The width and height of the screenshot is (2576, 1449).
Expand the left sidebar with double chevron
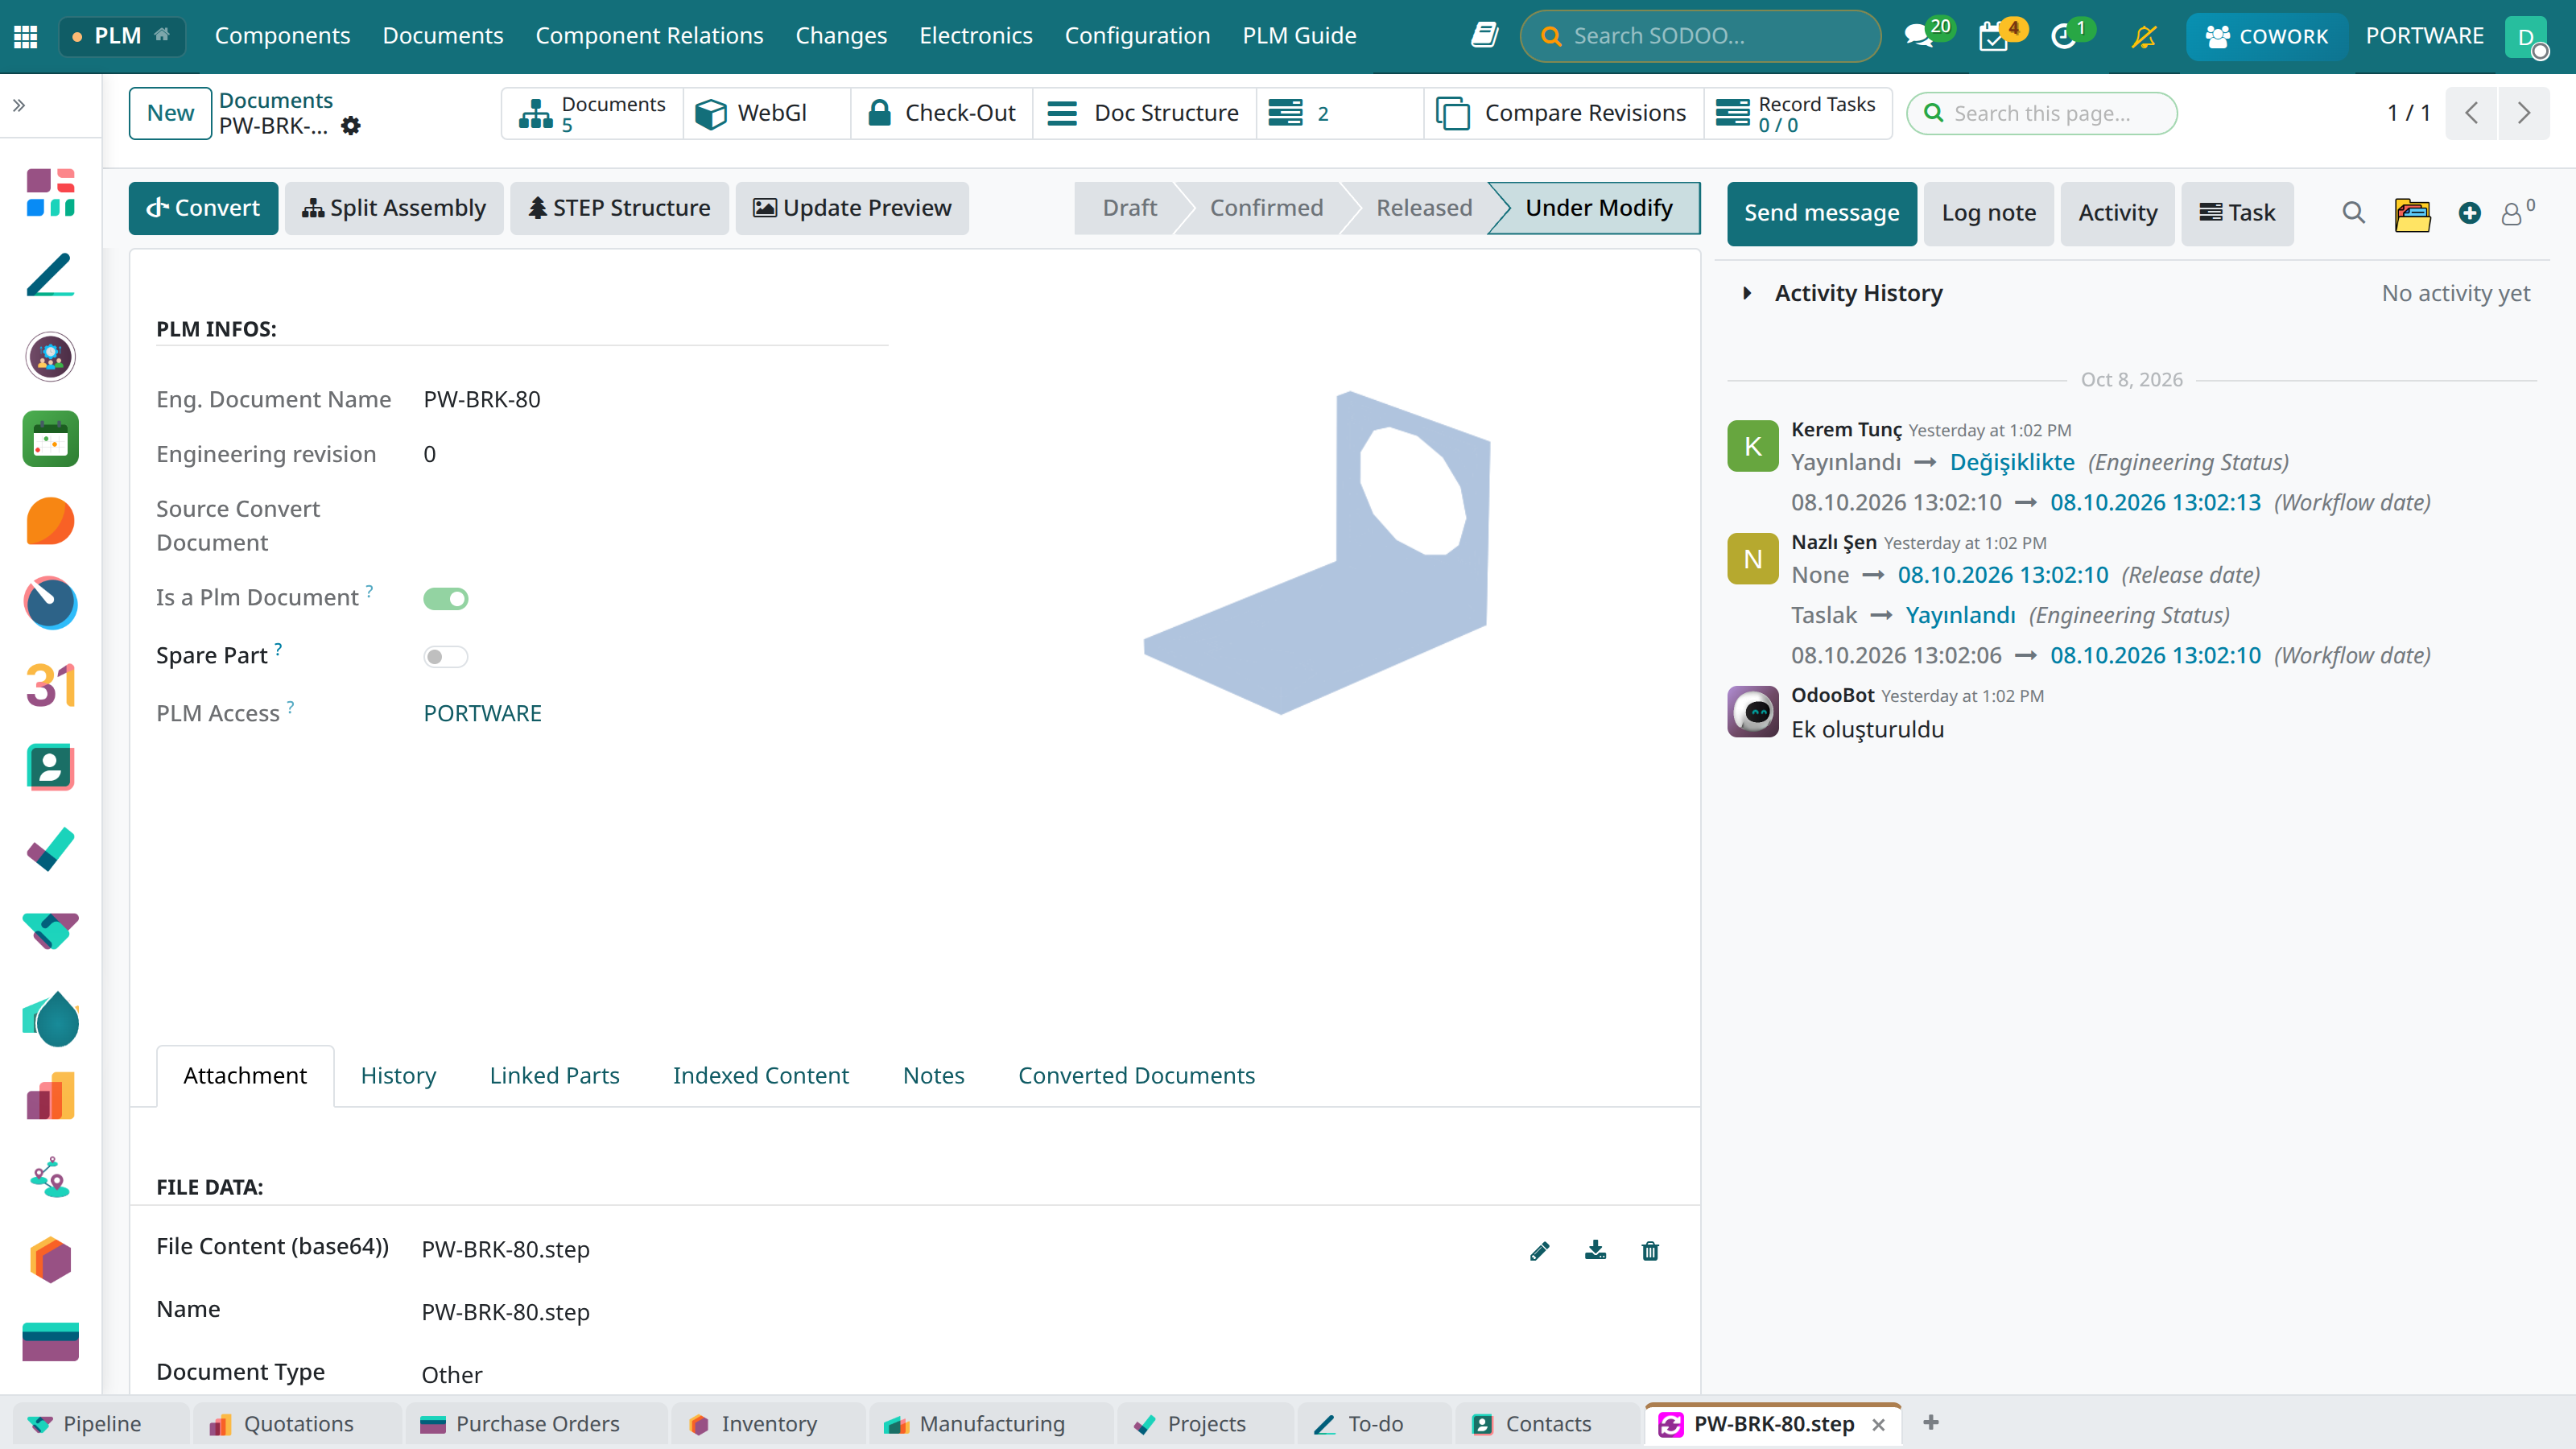click(x=19, y=105)
